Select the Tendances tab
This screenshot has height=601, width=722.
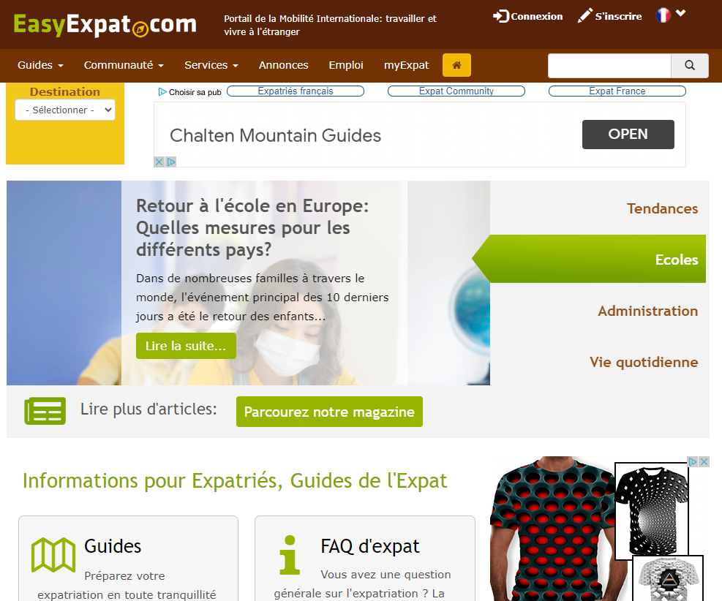coord(662,208)
